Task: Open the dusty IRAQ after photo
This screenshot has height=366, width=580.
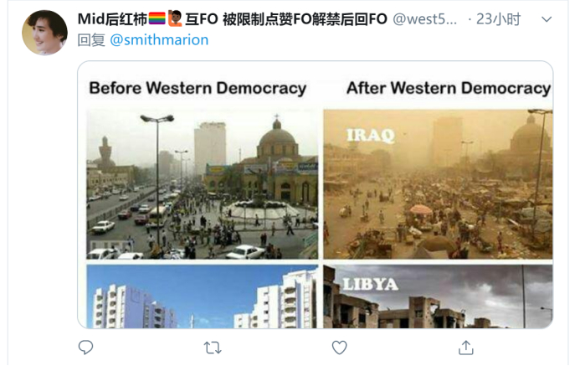Action: click(x=438, y=184)
